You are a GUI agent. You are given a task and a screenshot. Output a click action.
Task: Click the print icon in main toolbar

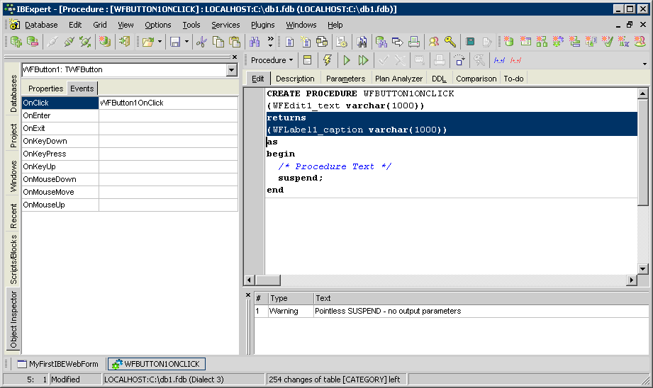[x=414, y=42]
